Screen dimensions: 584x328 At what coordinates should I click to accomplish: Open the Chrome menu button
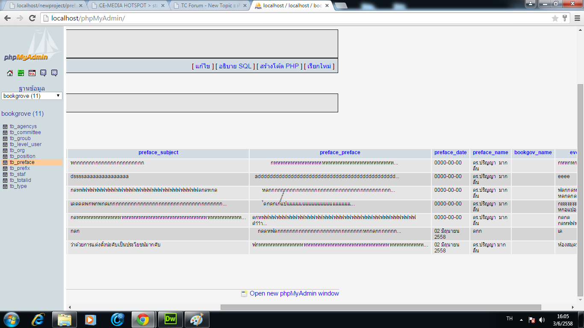[x=577, y=18]
